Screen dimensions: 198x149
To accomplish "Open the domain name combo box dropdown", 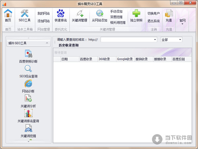I will [155, 40].
